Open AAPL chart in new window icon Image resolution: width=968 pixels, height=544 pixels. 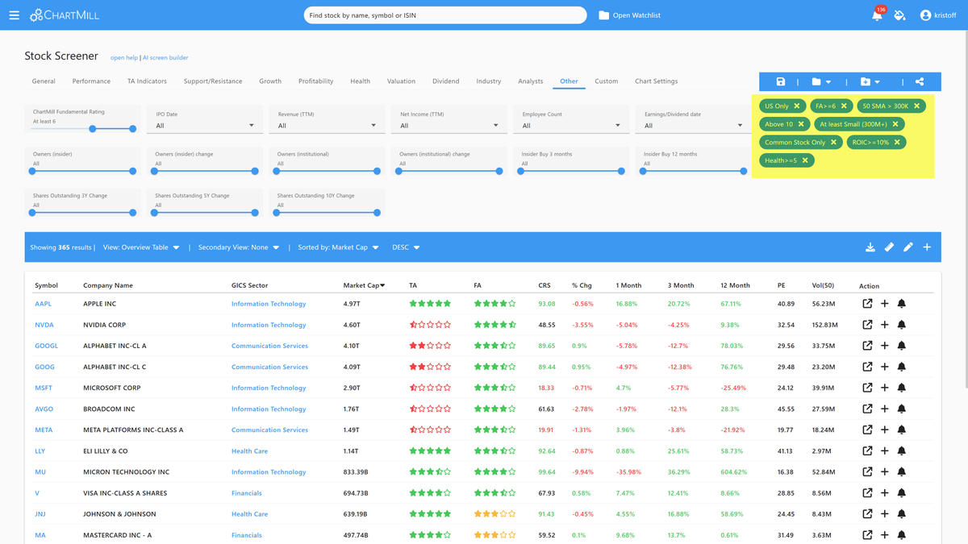pos(867,304)
